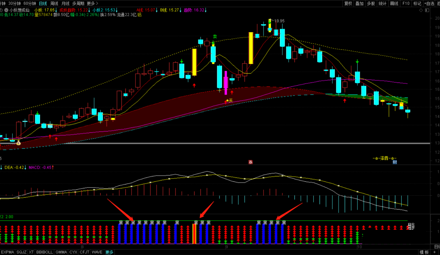Click the green 卖 sell signal marker
Image resolution: width=440 pixels, height=255 pixels.
pyautogui.click(x=215, y=37)
